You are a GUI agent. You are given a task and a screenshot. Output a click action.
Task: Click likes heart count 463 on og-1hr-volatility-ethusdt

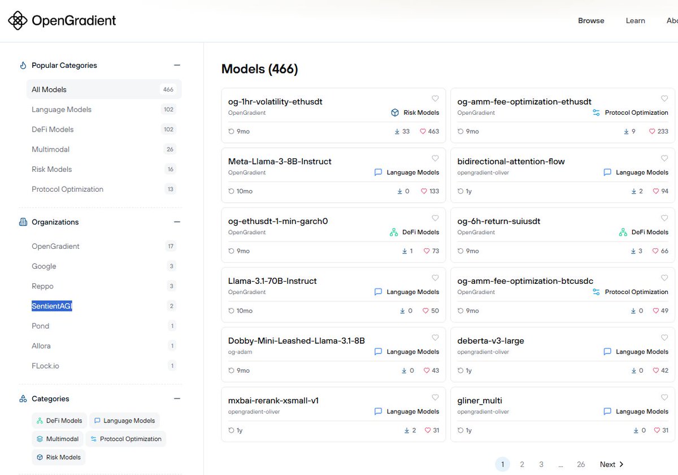coord(429,131)
